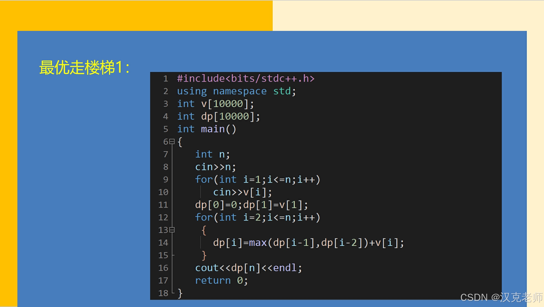Click the 'int dp[10000];' declaration
544x307 pixels.
(x=218, y=116)
